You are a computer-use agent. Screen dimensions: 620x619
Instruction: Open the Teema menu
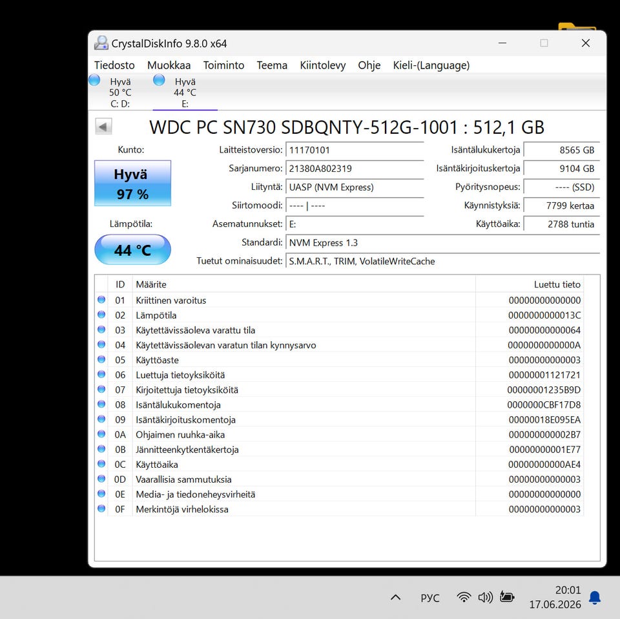point(272,65)
